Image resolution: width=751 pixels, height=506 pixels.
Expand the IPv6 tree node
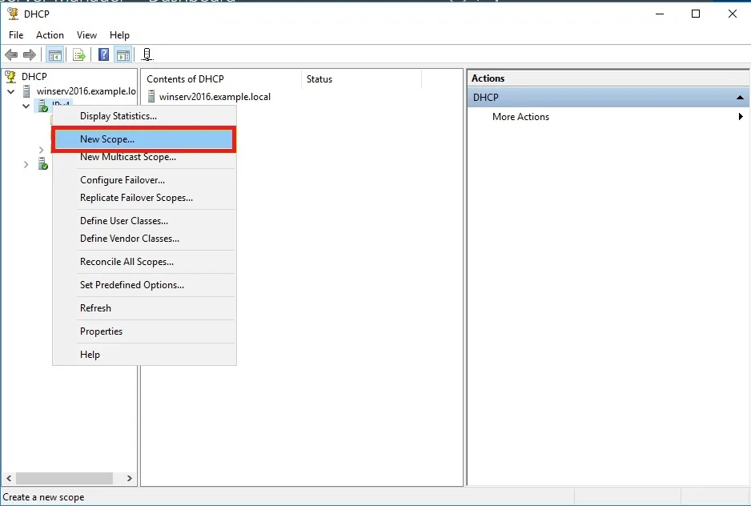click(x=26, y=164)
